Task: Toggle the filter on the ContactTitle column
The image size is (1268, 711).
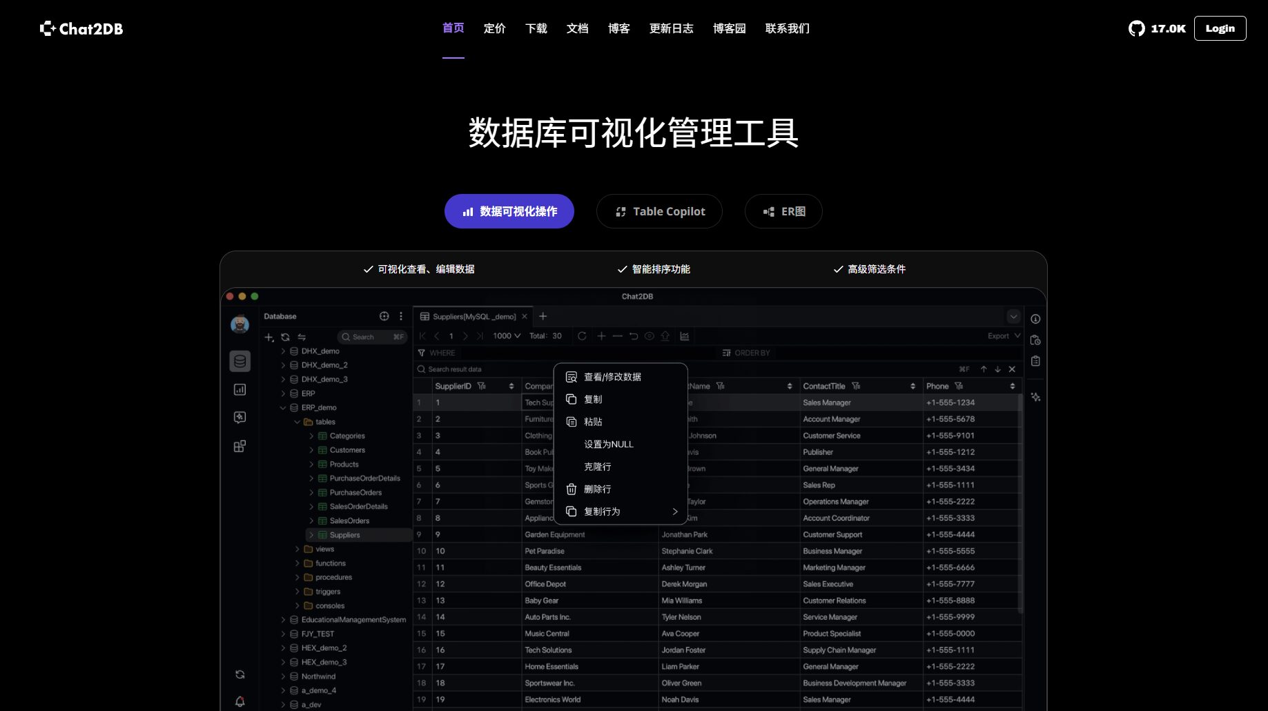Action: point(856,386)
